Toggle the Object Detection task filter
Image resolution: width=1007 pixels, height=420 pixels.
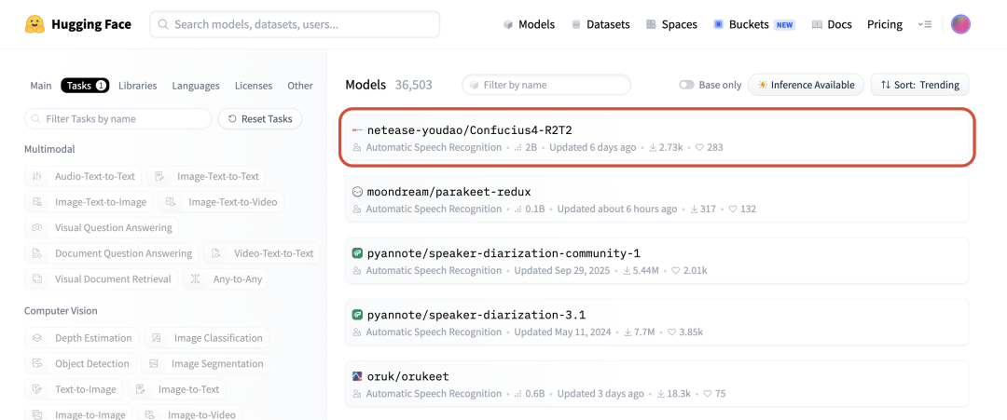[81, 363]
